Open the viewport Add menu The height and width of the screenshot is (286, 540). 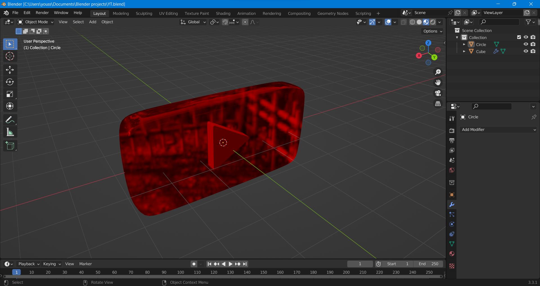[x=93, y=22]
